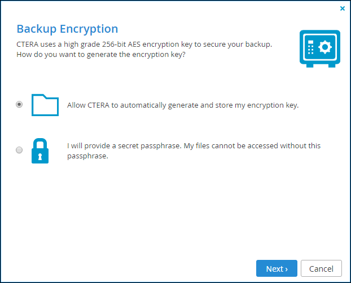Click the shackle of the padlock icon
This screenshot has width=351, height=283.
(40, 144)
